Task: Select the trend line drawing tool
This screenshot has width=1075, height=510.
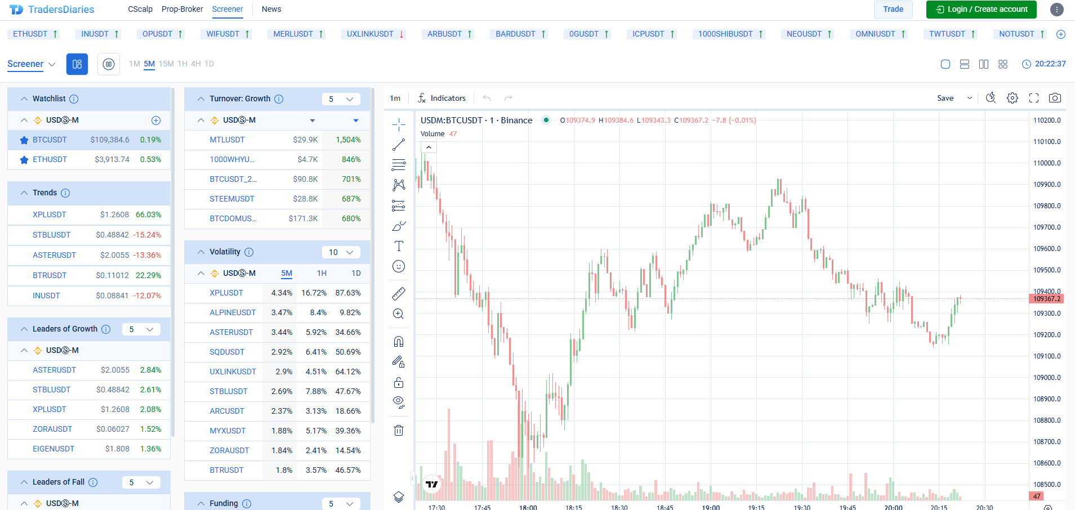Action: click(399, 145)
